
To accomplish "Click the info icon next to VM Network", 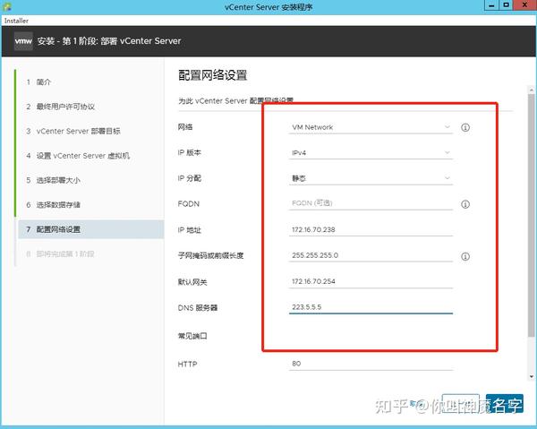I will point(465,127).
